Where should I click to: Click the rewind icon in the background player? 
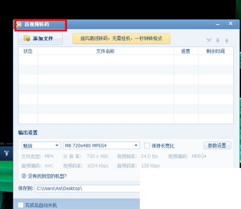coord(2,143)
